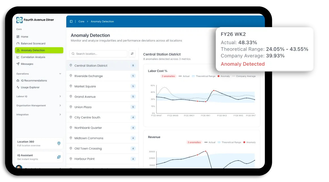Image resolution: width=329 pixels, height=182 pixels.
Task: Click the sort icon beside the location search
Action: 132,54
